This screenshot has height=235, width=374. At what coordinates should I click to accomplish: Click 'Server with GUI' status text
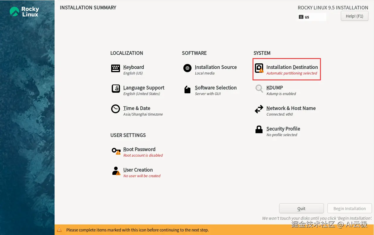(208, 94)
